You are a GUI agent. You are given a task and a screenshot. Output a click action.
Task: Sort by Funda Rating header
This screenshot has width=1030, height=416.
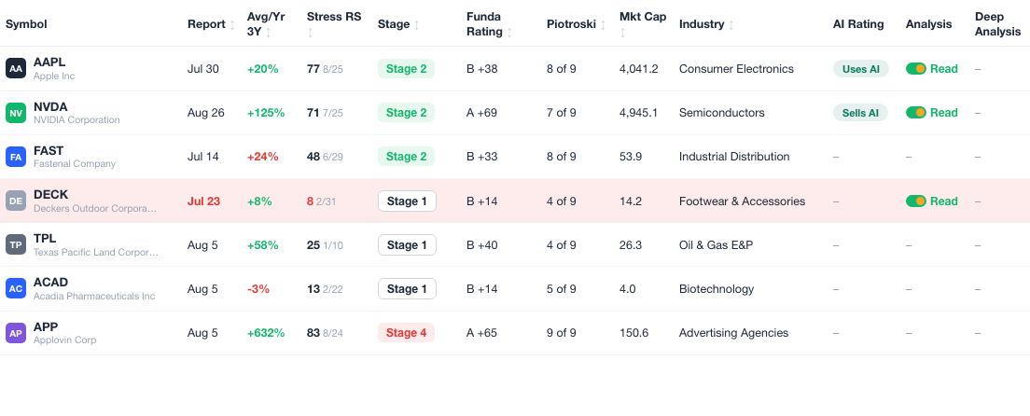(490, 24)
